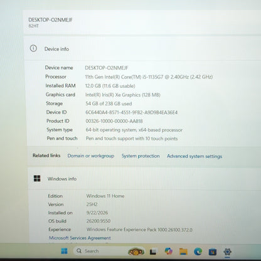261x261 pixels.
Task: Click the Installed RAM label
Action: click(60, 85)
